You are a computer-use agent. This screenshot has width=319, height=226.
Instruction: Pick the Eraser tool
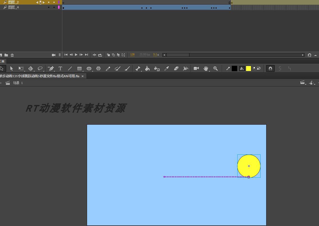click(176, 69)
